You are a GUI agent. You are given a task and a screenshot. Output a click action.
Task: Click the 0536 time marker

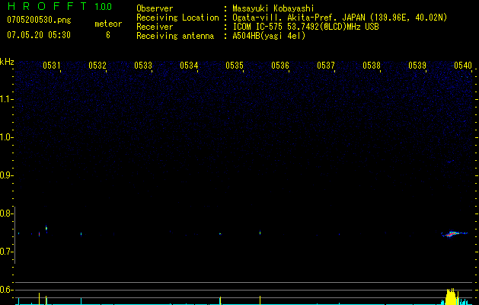[280, 65]
